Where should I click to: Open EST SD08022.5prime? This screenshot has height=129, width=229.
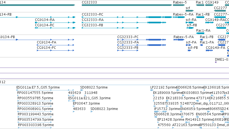coord(94,87)
